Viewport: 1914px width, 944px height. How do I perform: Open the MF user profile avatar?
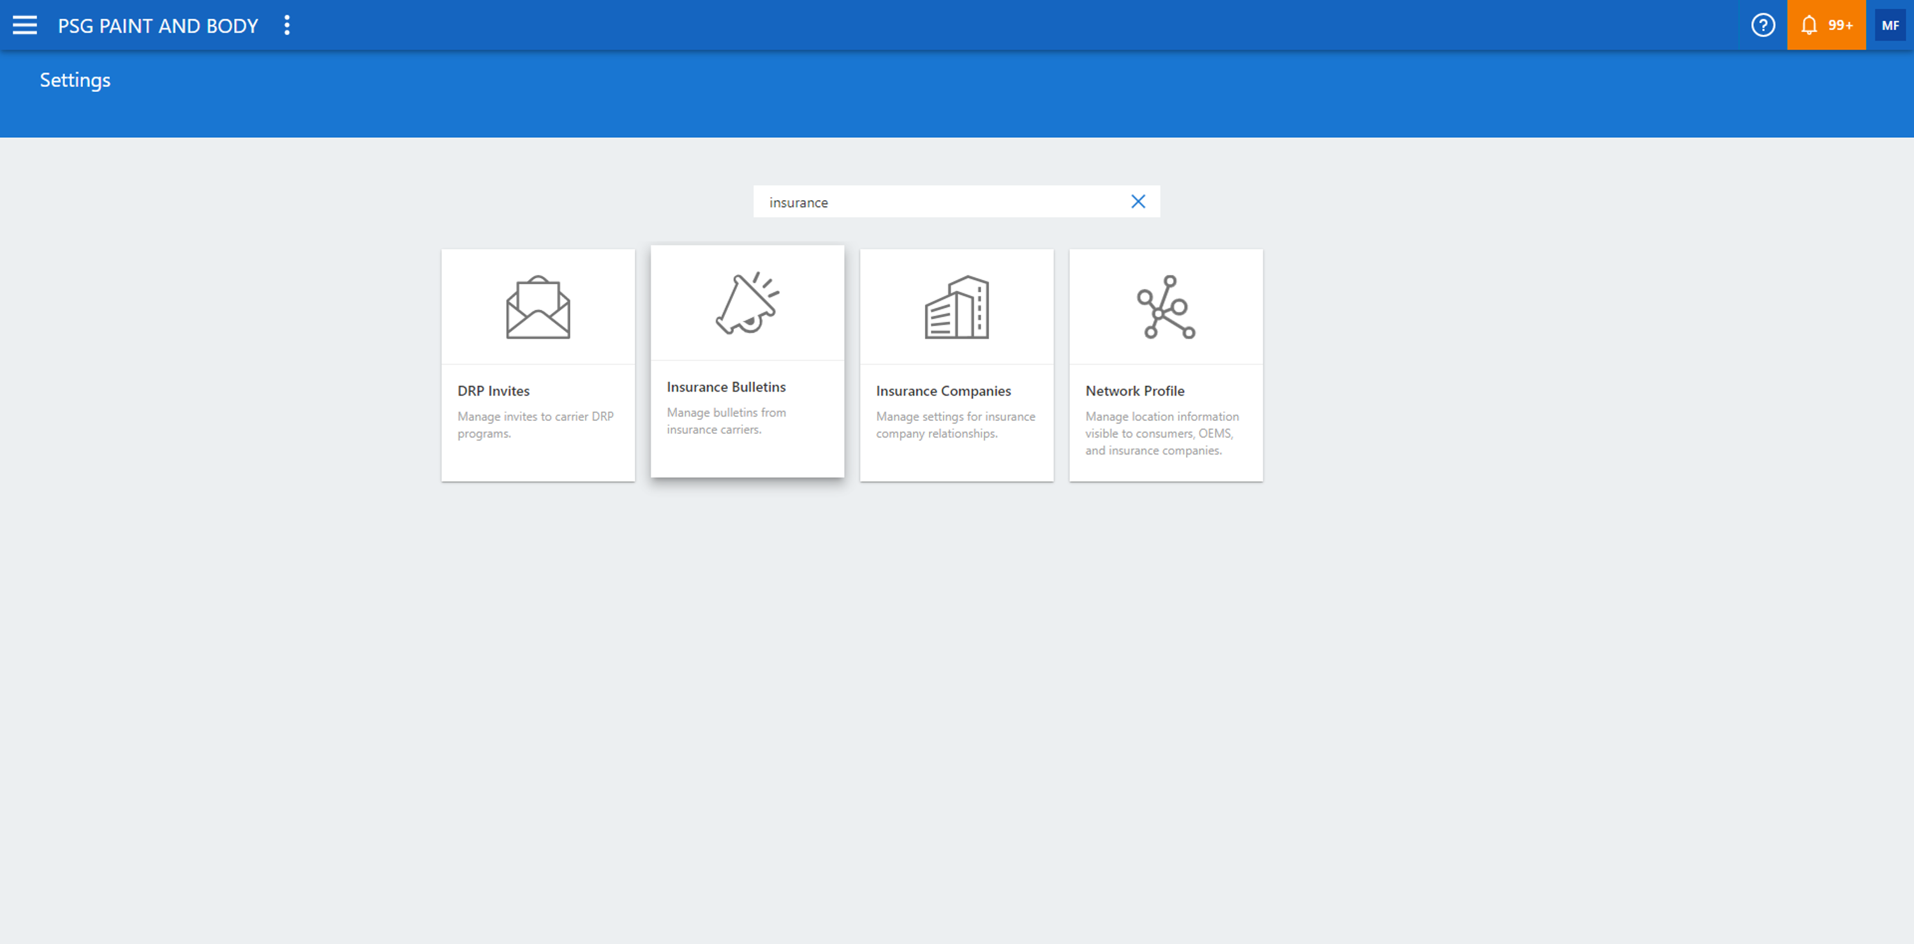click(1890, 26)
